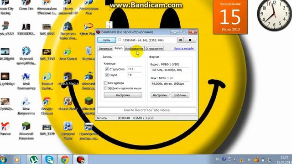This screenshot has width=292, height=164.
Task: Select the Internet Explorer desktop shortcut
Action: click(47, 81)
